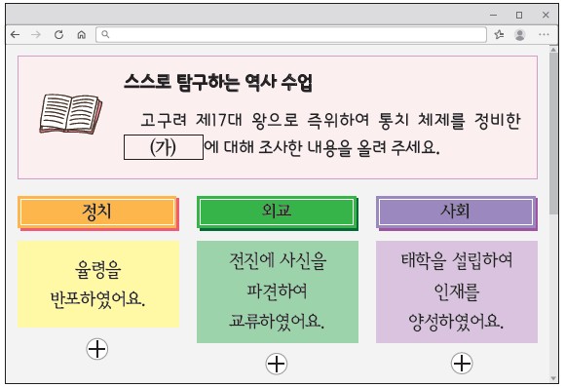Maximize the browser window
The image size is (565, 387).
(519, 16)
